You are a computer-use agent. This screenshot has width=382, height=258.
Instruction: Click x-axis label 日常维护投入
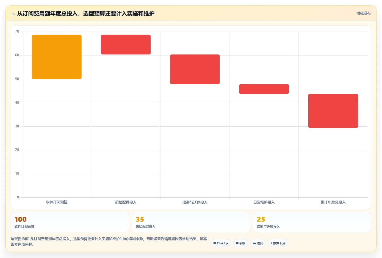click(x=264, y=202)
